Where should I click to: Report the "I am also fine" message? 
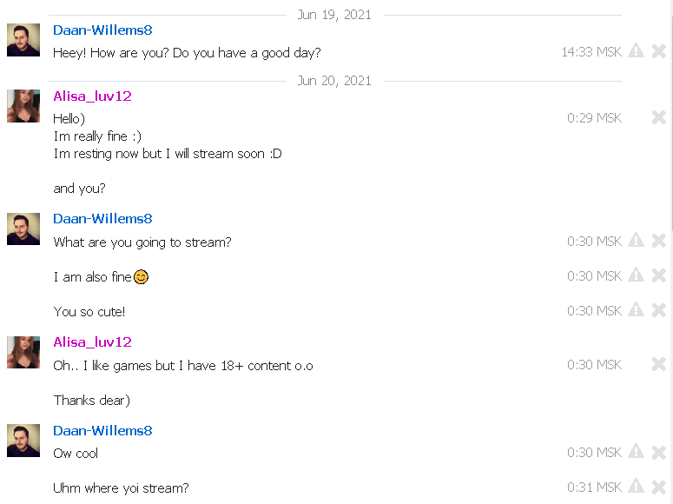[x=636, y=275]
